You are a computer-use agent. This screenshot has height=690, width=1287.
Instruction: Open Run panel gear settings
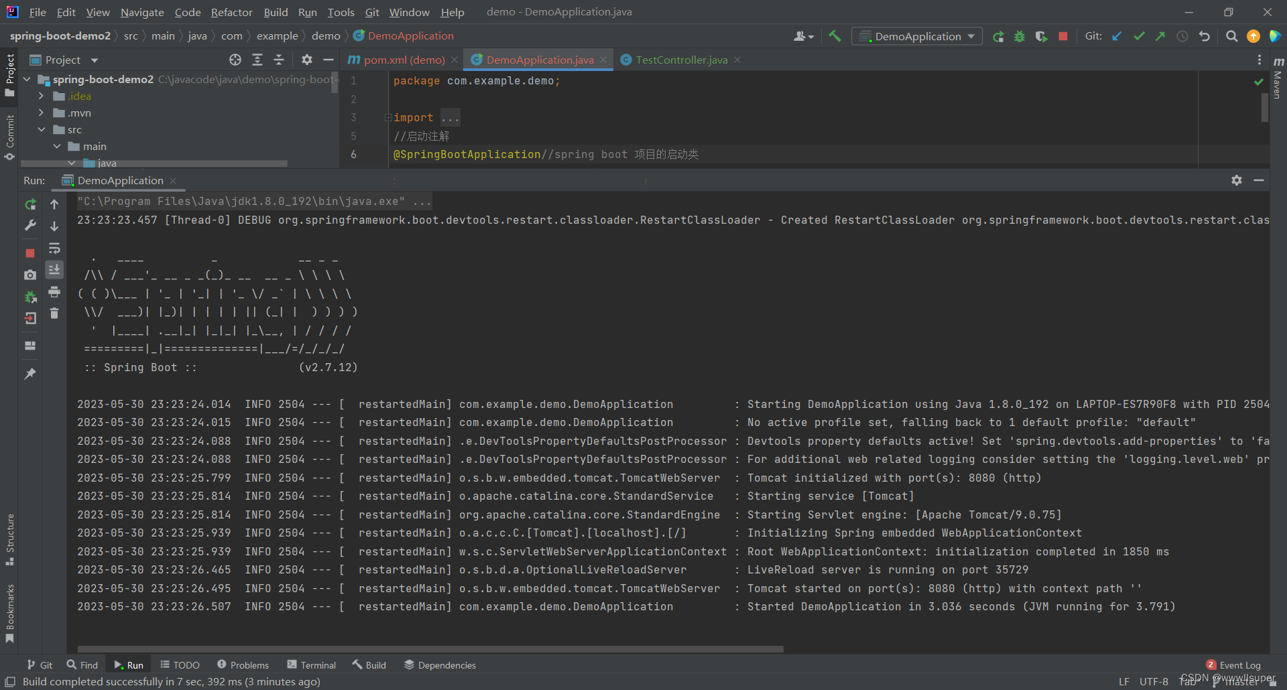point(1237,180)
